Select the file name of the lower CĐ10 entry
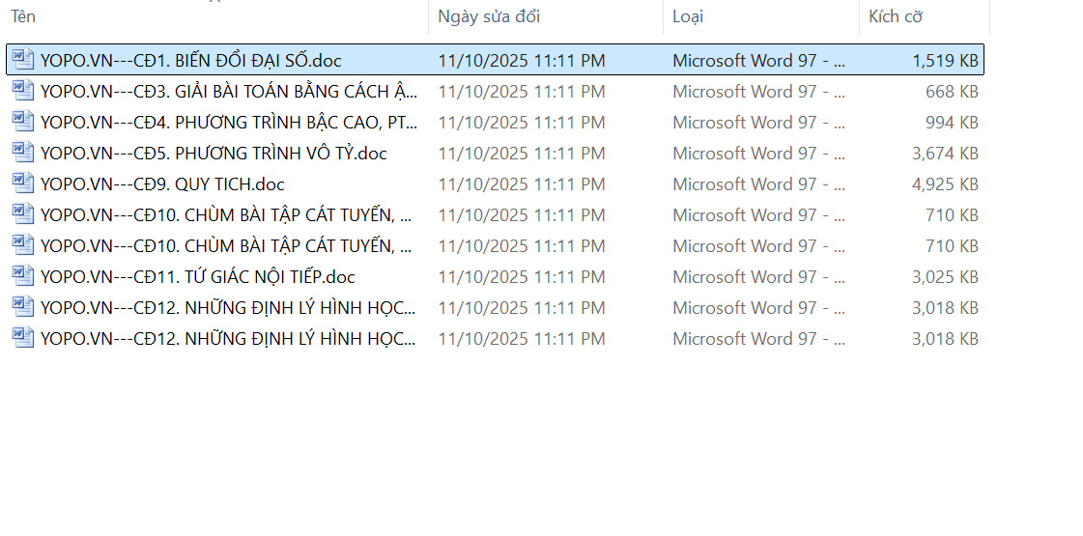Screen dimensions: 1083x536 (229, 246)
